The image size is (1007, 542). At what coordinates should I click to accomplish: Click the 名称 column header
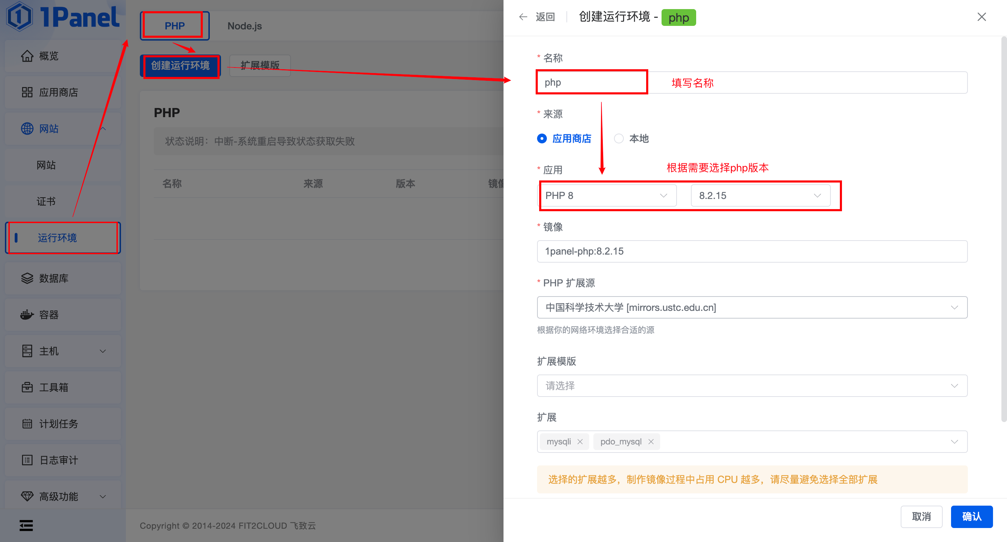coord(172,183)
